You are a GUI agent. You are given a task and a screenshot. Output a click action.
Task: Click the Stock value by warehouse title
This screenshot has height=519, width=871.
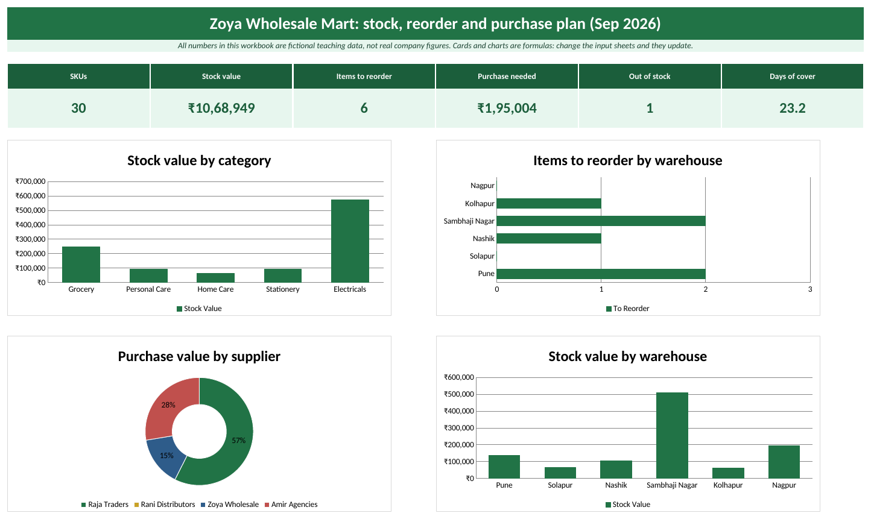pyautogui.click(x=628, y=356)
